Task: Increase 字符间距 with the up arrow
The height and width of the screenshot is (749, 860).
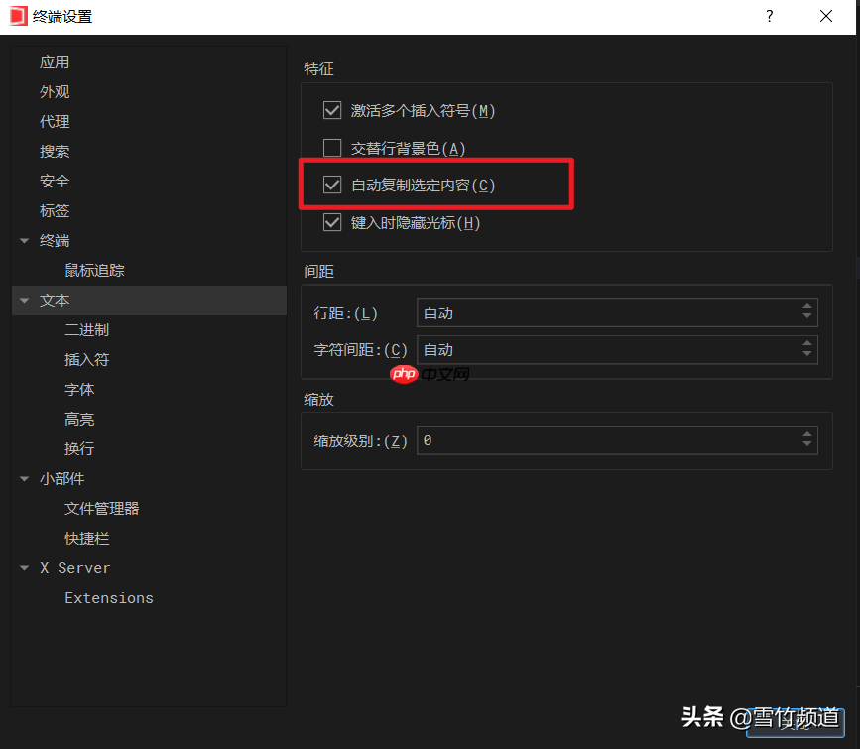Action: [x=806, y=343]
